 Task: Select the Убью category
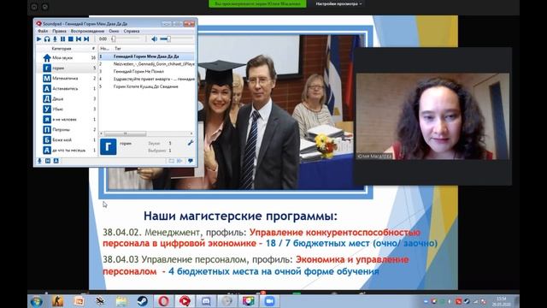tap(67, 109)
